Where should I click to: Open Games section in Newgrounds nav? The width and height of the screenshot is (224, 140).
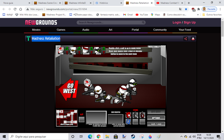[x=61, y=30]
